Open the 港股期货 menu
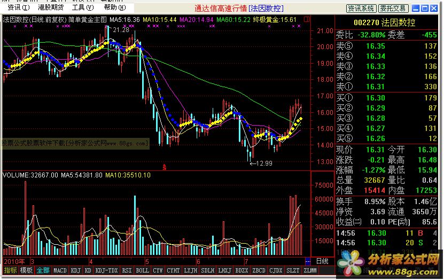This screenshot has height=280, width=444. click(x=51, y=7)
